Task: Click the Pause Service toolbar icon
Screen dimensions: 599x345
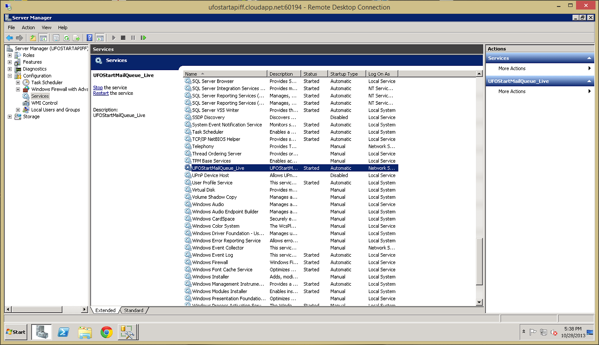Action: point(133,38)
